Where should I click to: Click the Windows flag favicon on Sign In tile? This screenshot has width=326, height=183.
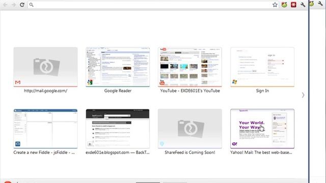pyautogui.click(x=234, y=82)
